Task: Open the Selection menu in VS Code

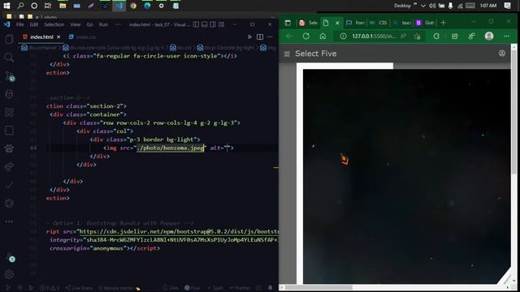Action: pos(54,24)
